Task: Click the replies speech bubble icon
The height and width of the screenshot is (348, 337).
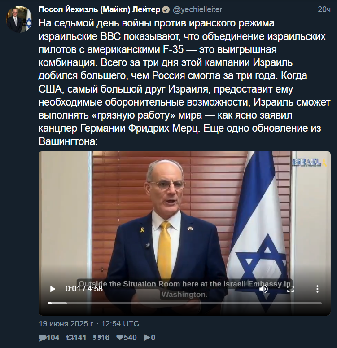Action: point(42,338)
